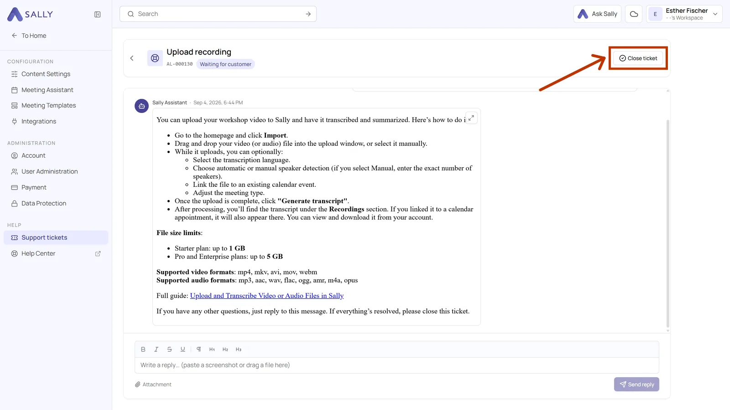The width and height of the screenshot is (730, 410).
Task: Toggle bold formatting in reply editor
Action: coord(143,349)
